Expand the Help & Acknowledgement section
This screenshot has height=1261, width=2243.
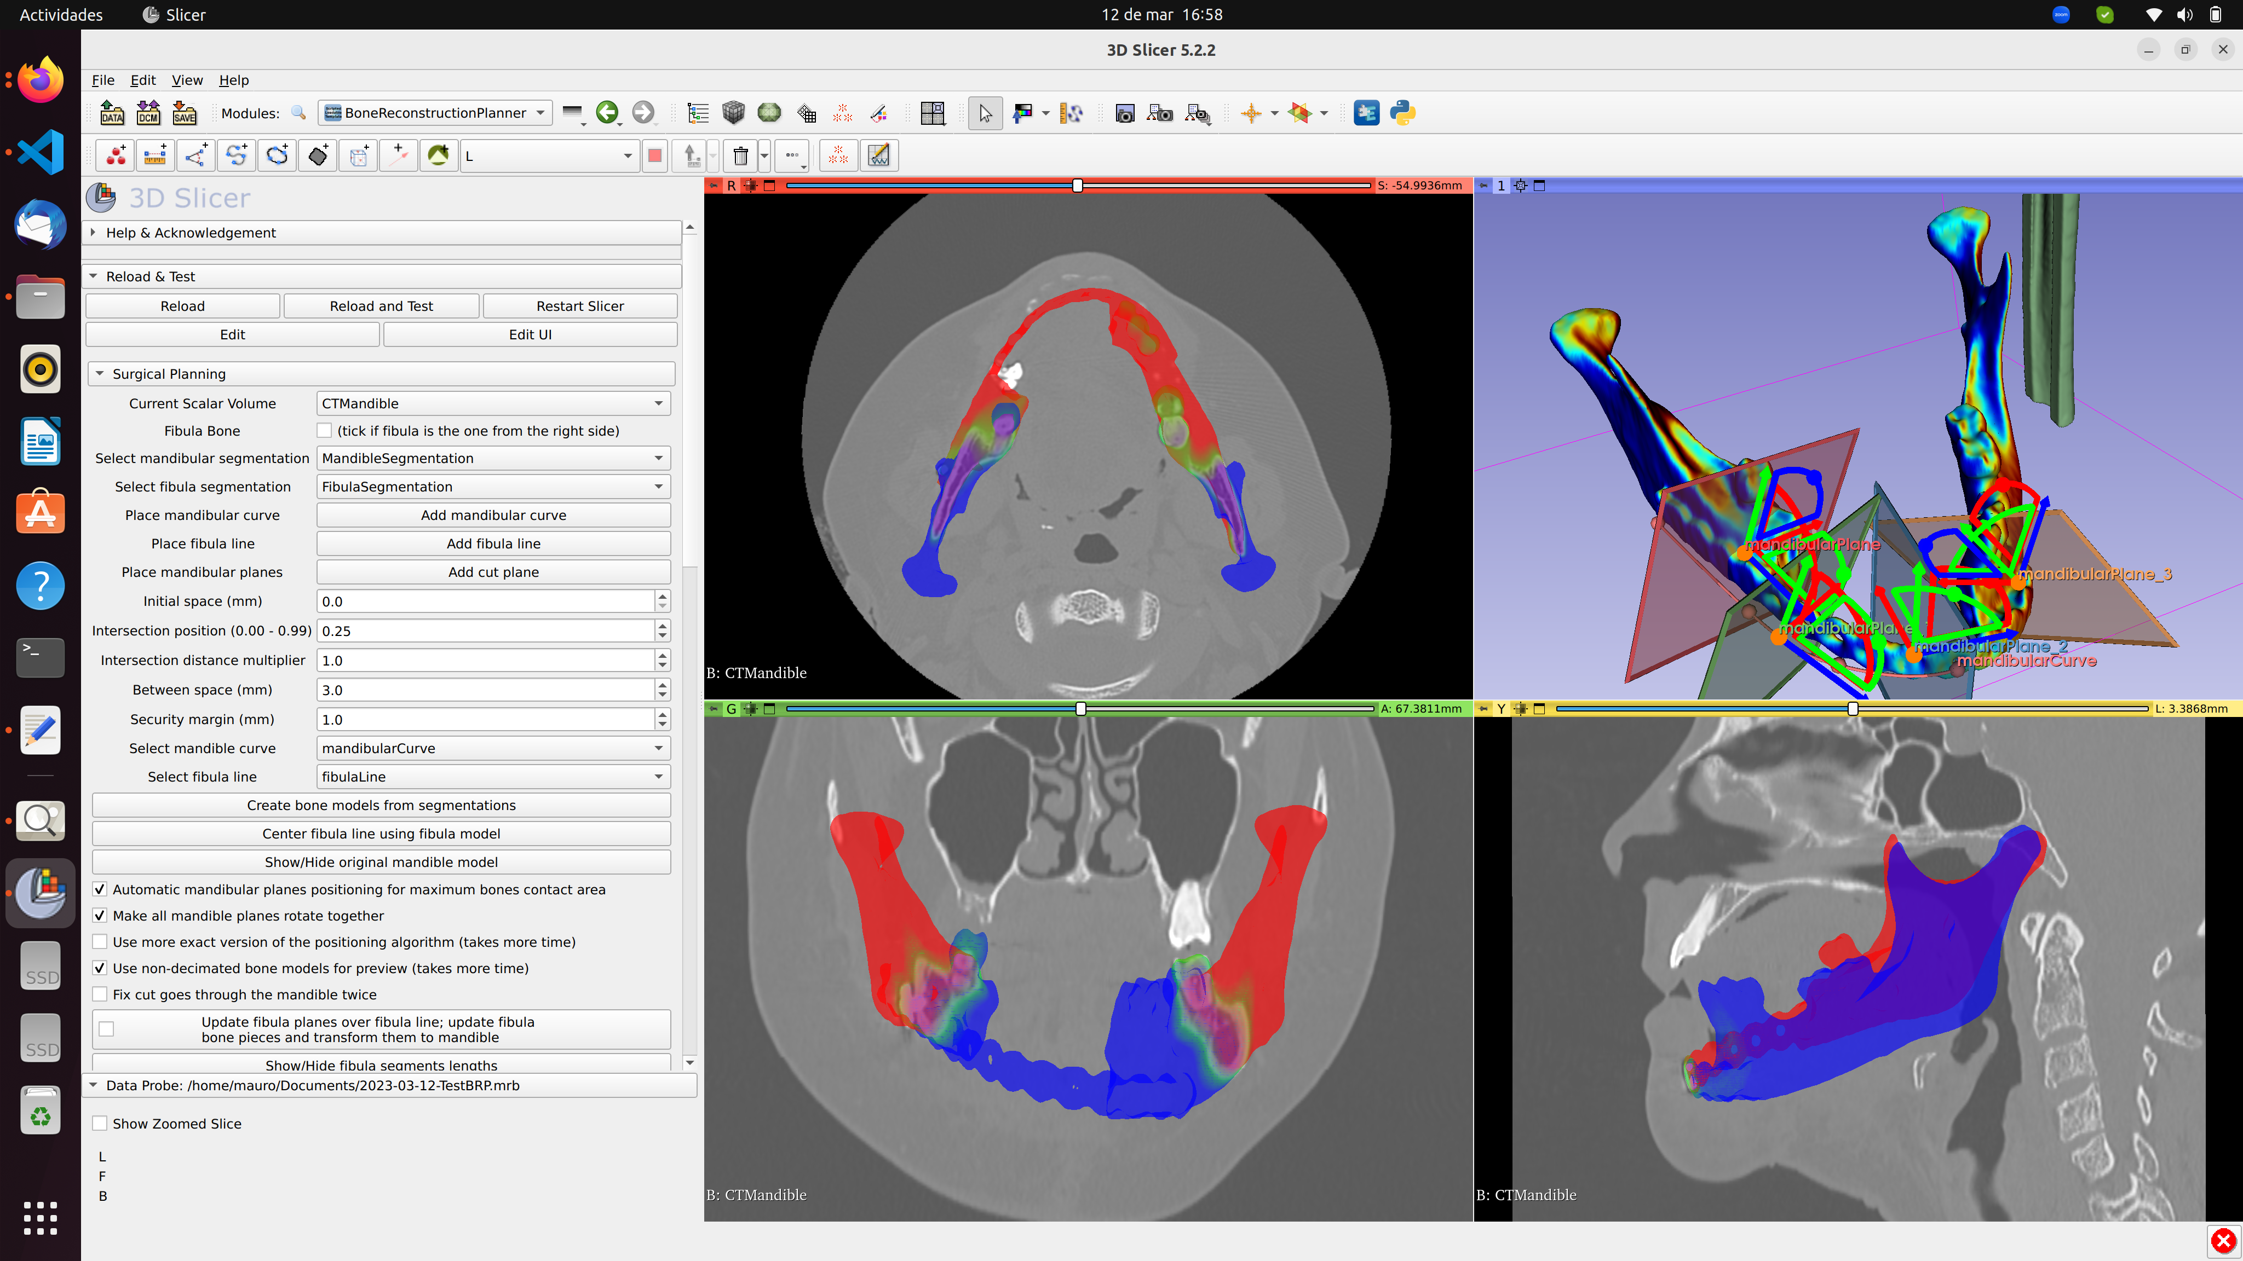click(190, 233)
